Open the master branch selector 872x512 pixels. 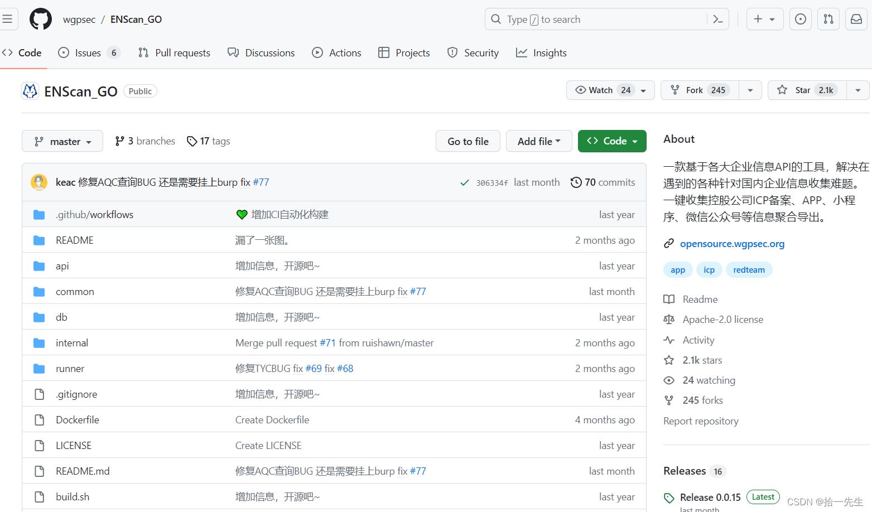click(x=62, y=141)
